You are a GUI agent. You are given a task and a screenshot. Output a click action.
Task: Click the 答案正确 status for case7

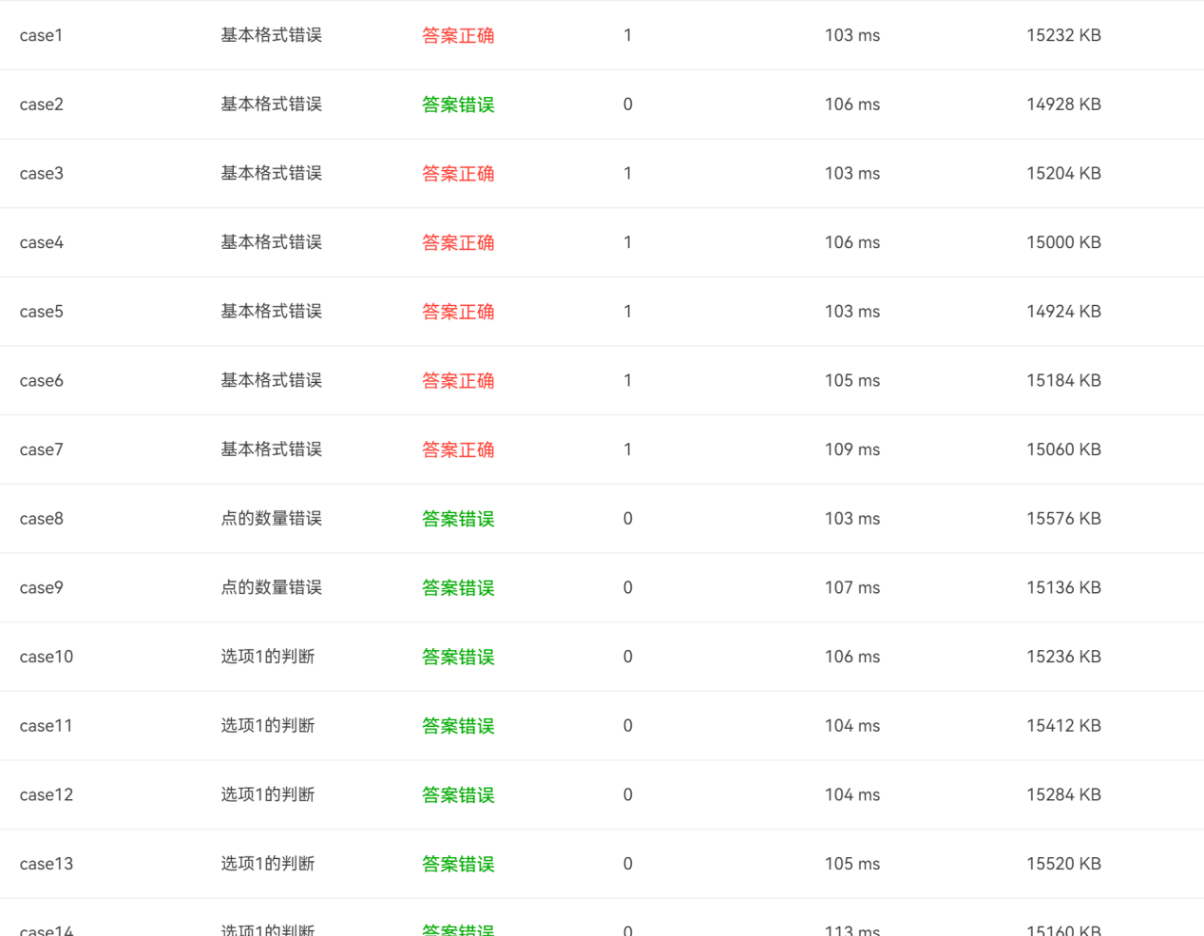(x=458, y=449)
